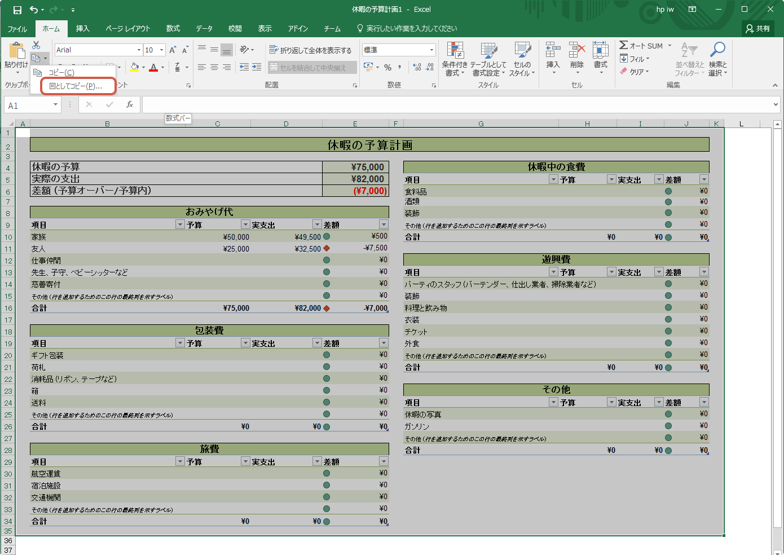Open the fill color dropdown arrow

pos(143,68)
